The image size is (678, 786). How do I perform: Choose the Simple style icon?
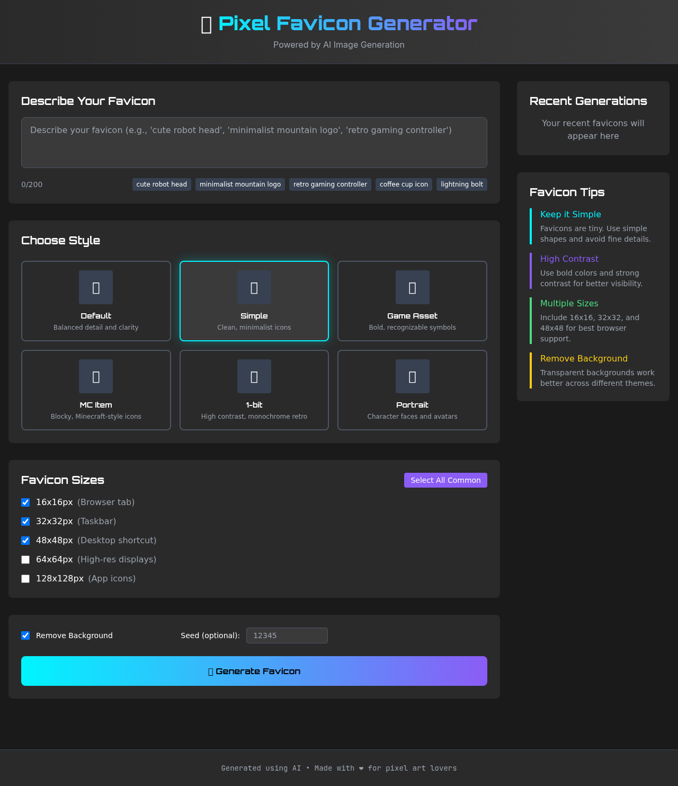click(x=254, y=287)
